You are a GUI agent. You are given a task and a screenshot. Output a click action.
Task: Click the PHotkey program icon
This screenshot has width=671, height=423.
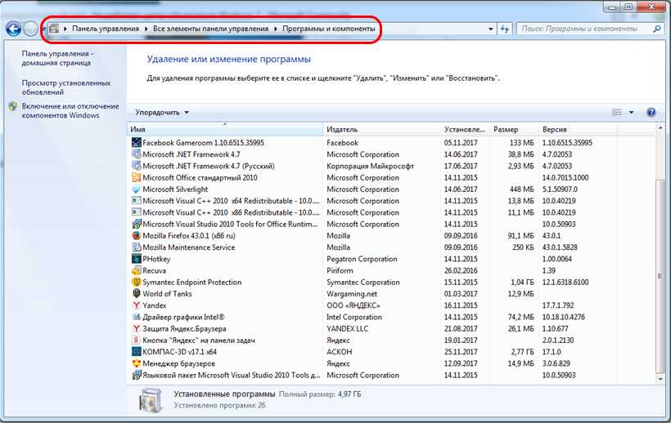click(136, 259)
